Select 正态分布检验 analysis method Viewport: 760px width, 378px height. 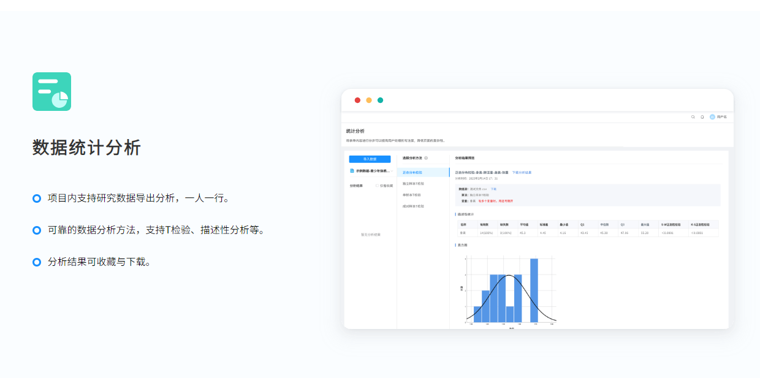click(x=412, y=173)
